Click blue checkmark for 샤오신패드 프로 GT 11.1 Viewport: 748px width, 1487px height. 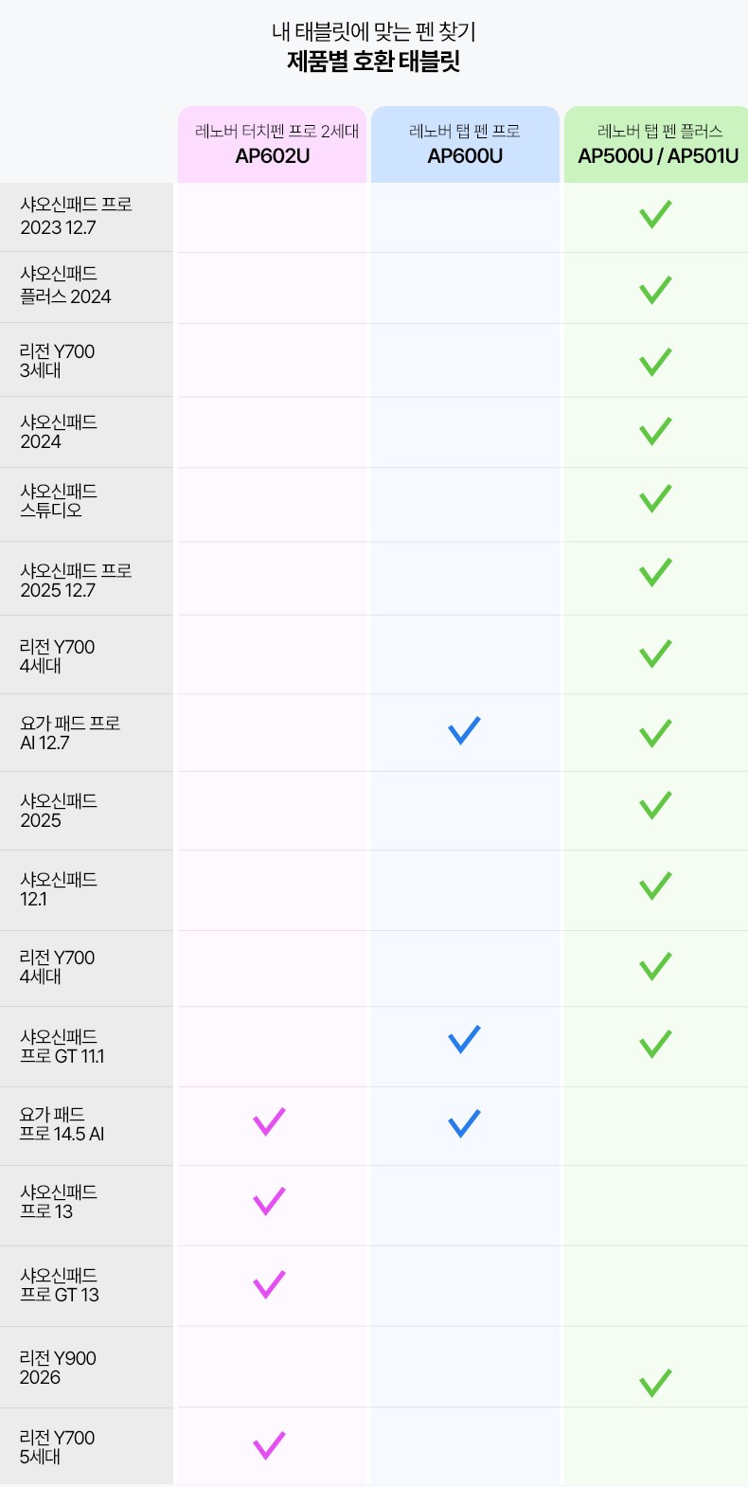[464, 1039]
